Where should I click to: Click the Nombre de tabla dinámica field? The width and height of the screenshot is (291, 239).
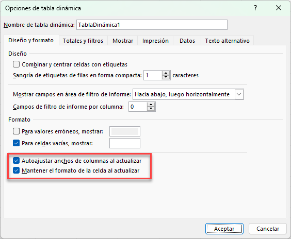pos(152,25)
